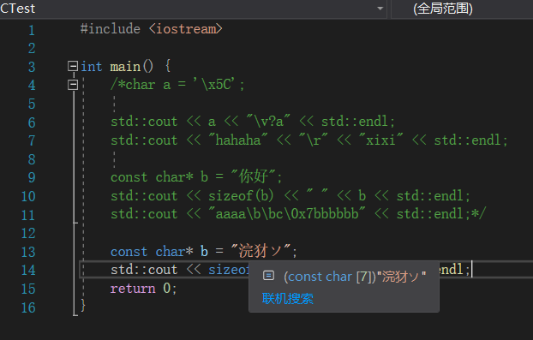Click line number 1 in gutter

pos(32,30)
